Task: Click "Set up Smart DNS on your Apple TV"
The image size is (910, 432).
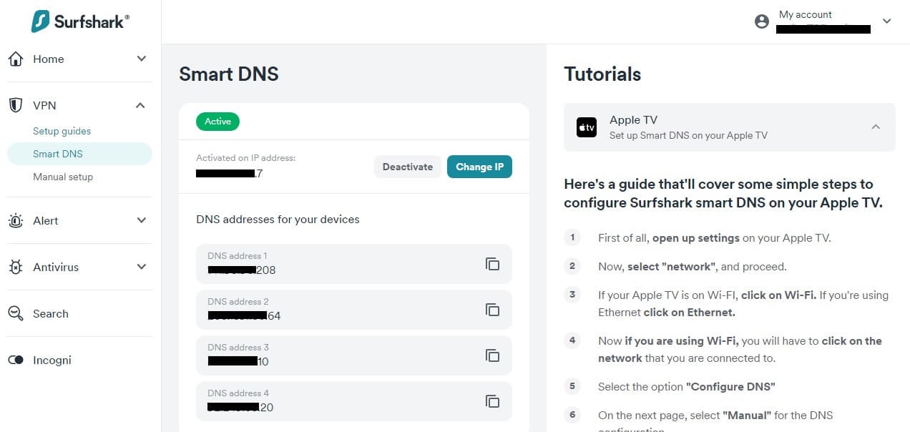Action: coord(688,135)
